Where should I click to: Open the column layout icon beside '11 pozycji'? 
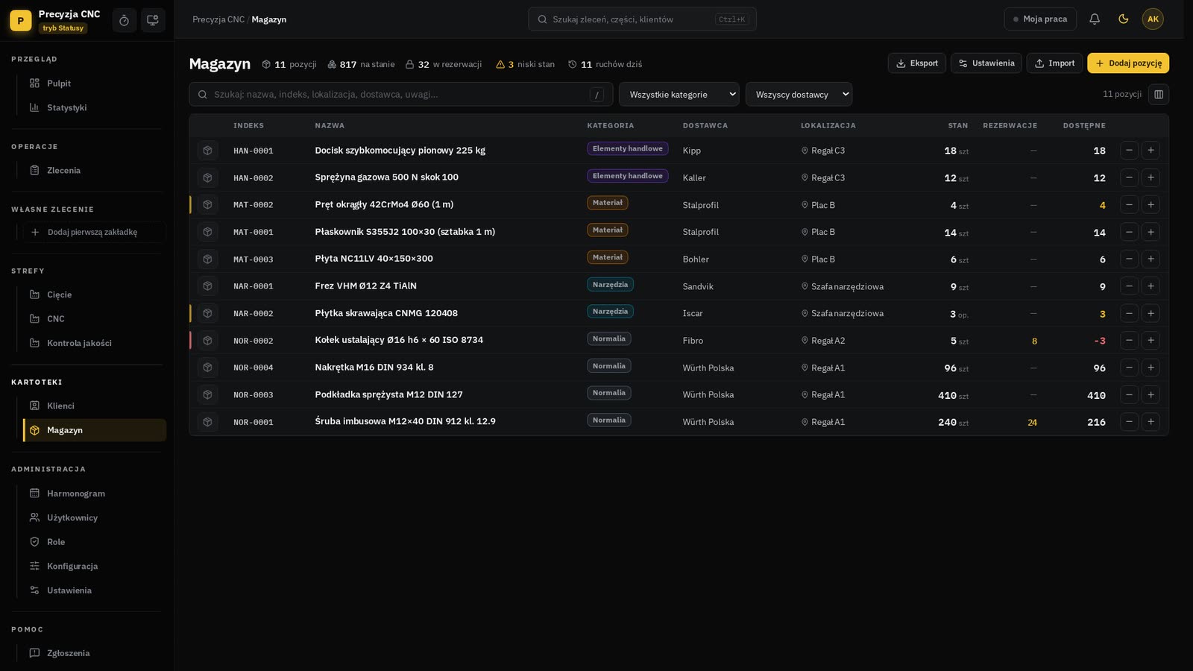tap(1159, 95)
